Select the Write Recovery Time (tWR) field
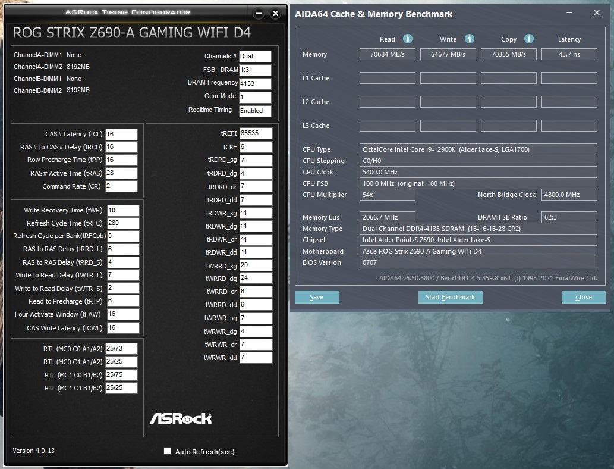The width and height of the screenshot is (614, 469). click(123, 211)
